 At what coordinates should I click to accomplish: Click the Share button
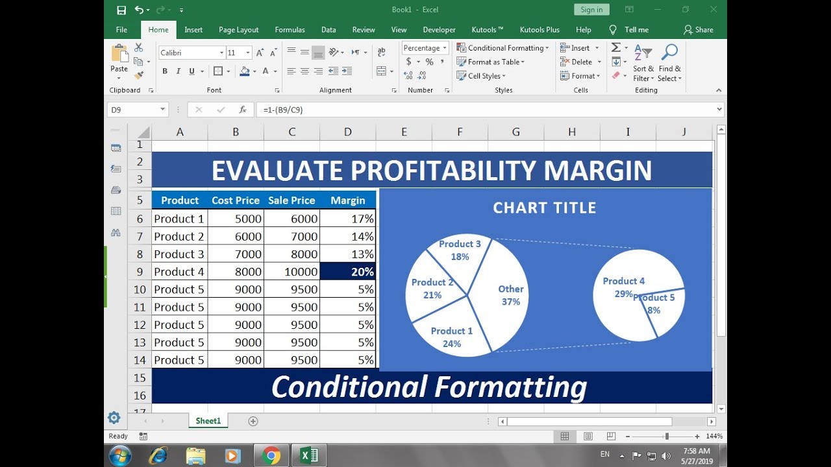coord(699,30)
